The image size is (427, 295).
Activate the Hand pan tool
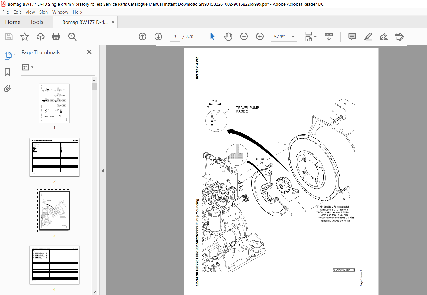(228, 37)
